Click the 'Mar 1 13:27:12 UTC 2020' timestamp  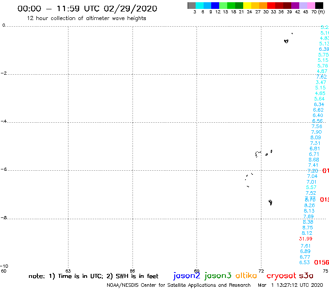pos(290,285)
